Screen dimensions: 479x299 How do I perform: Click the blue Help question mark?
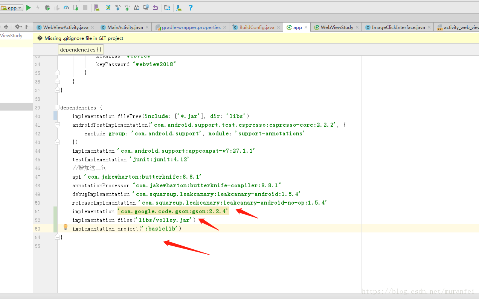tap(191, 8)
